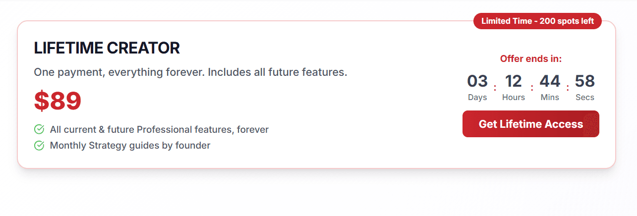Click the 03 days countdown number
The image size is (637, 216).
(x=477, y=81)
